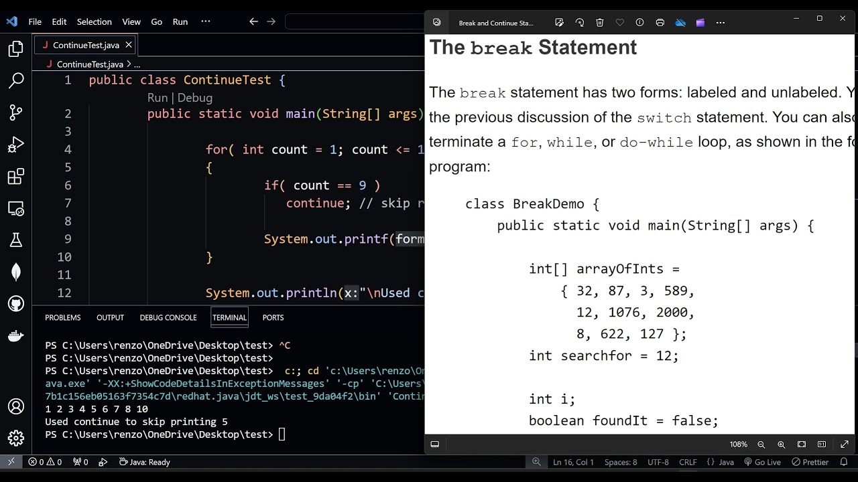
Task: Toggle the filmstrip in the Photos viewer
Action: coord(435,445)
